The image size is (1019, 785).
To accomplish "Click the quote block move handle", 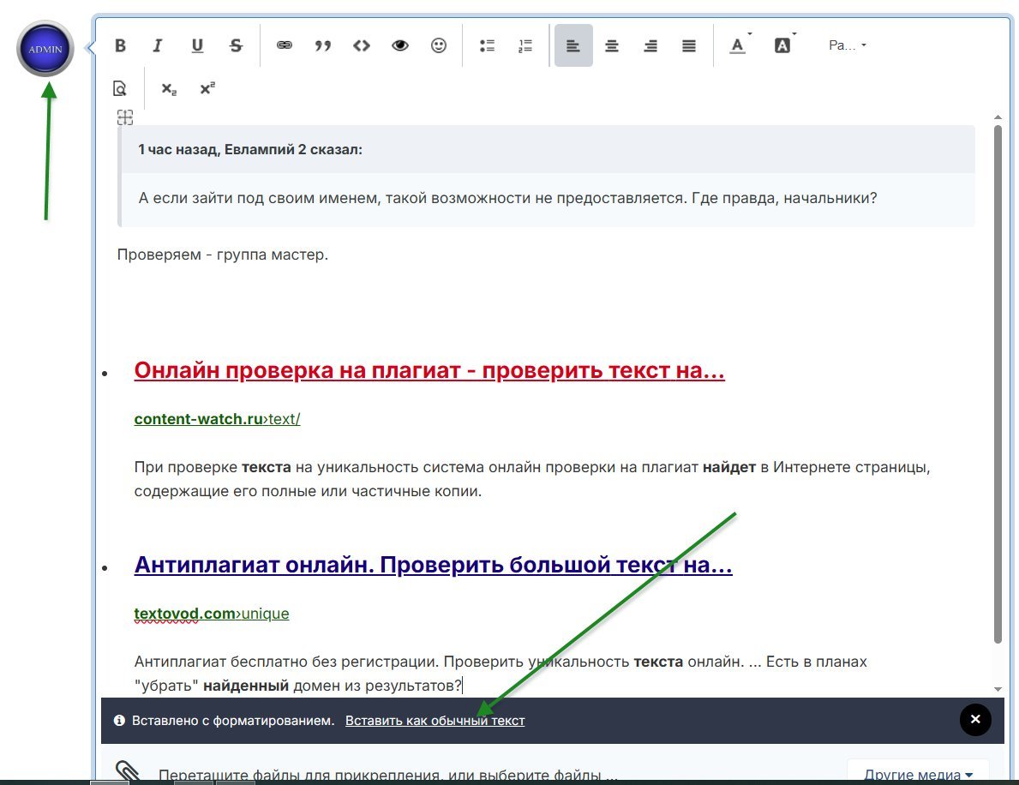I will point(125,117).
